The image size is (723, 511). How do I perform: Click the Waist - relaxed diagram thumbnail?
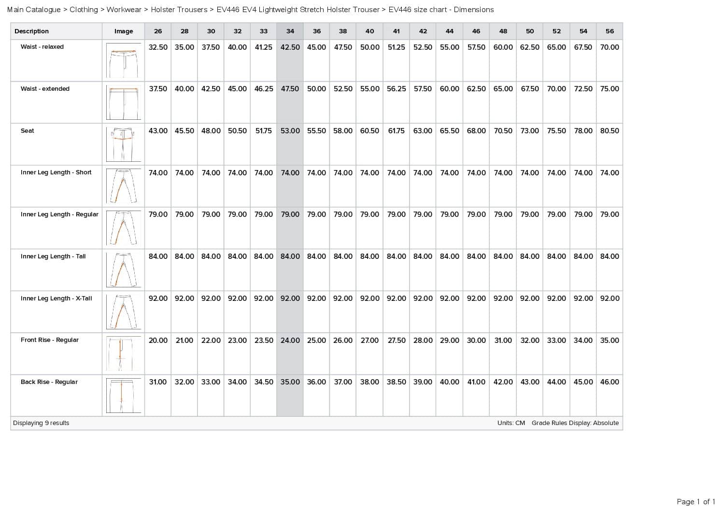coord(124,61)
